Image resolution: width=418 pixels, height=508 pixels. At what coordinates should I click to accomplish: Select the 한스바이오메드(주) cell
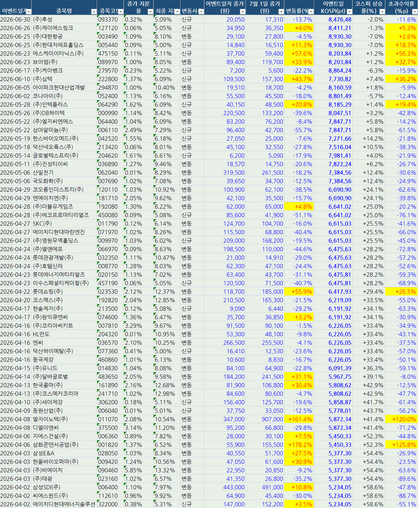64,138
